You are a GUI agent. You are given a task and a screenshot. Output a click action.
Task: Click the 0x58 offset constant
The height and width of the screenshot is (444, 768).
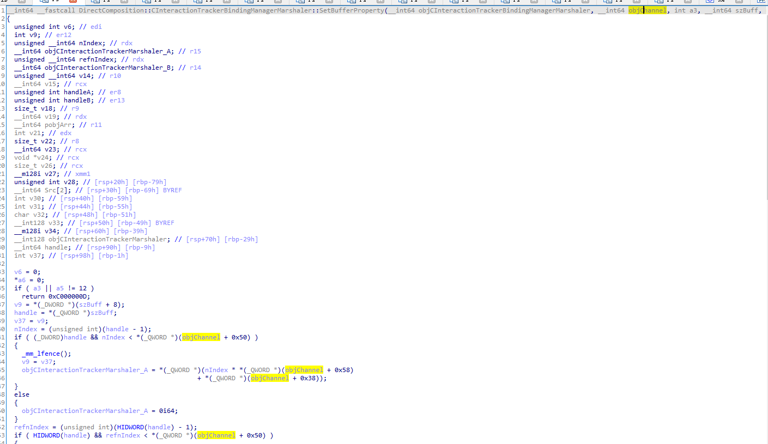point(343,370)
